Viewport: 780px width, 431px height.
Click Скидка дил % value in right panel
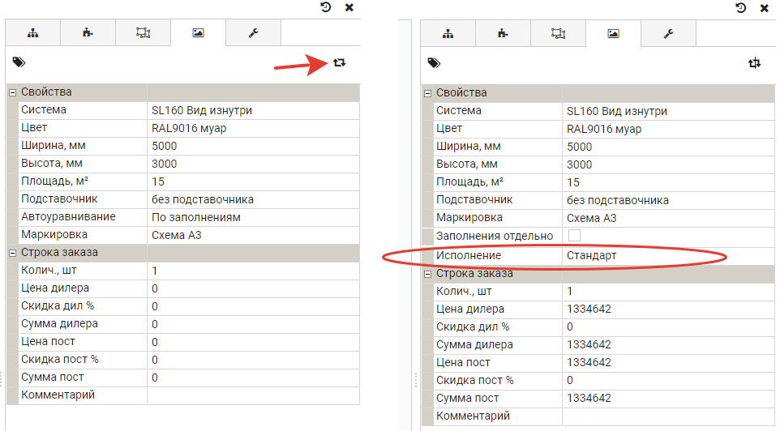[669, 326]
